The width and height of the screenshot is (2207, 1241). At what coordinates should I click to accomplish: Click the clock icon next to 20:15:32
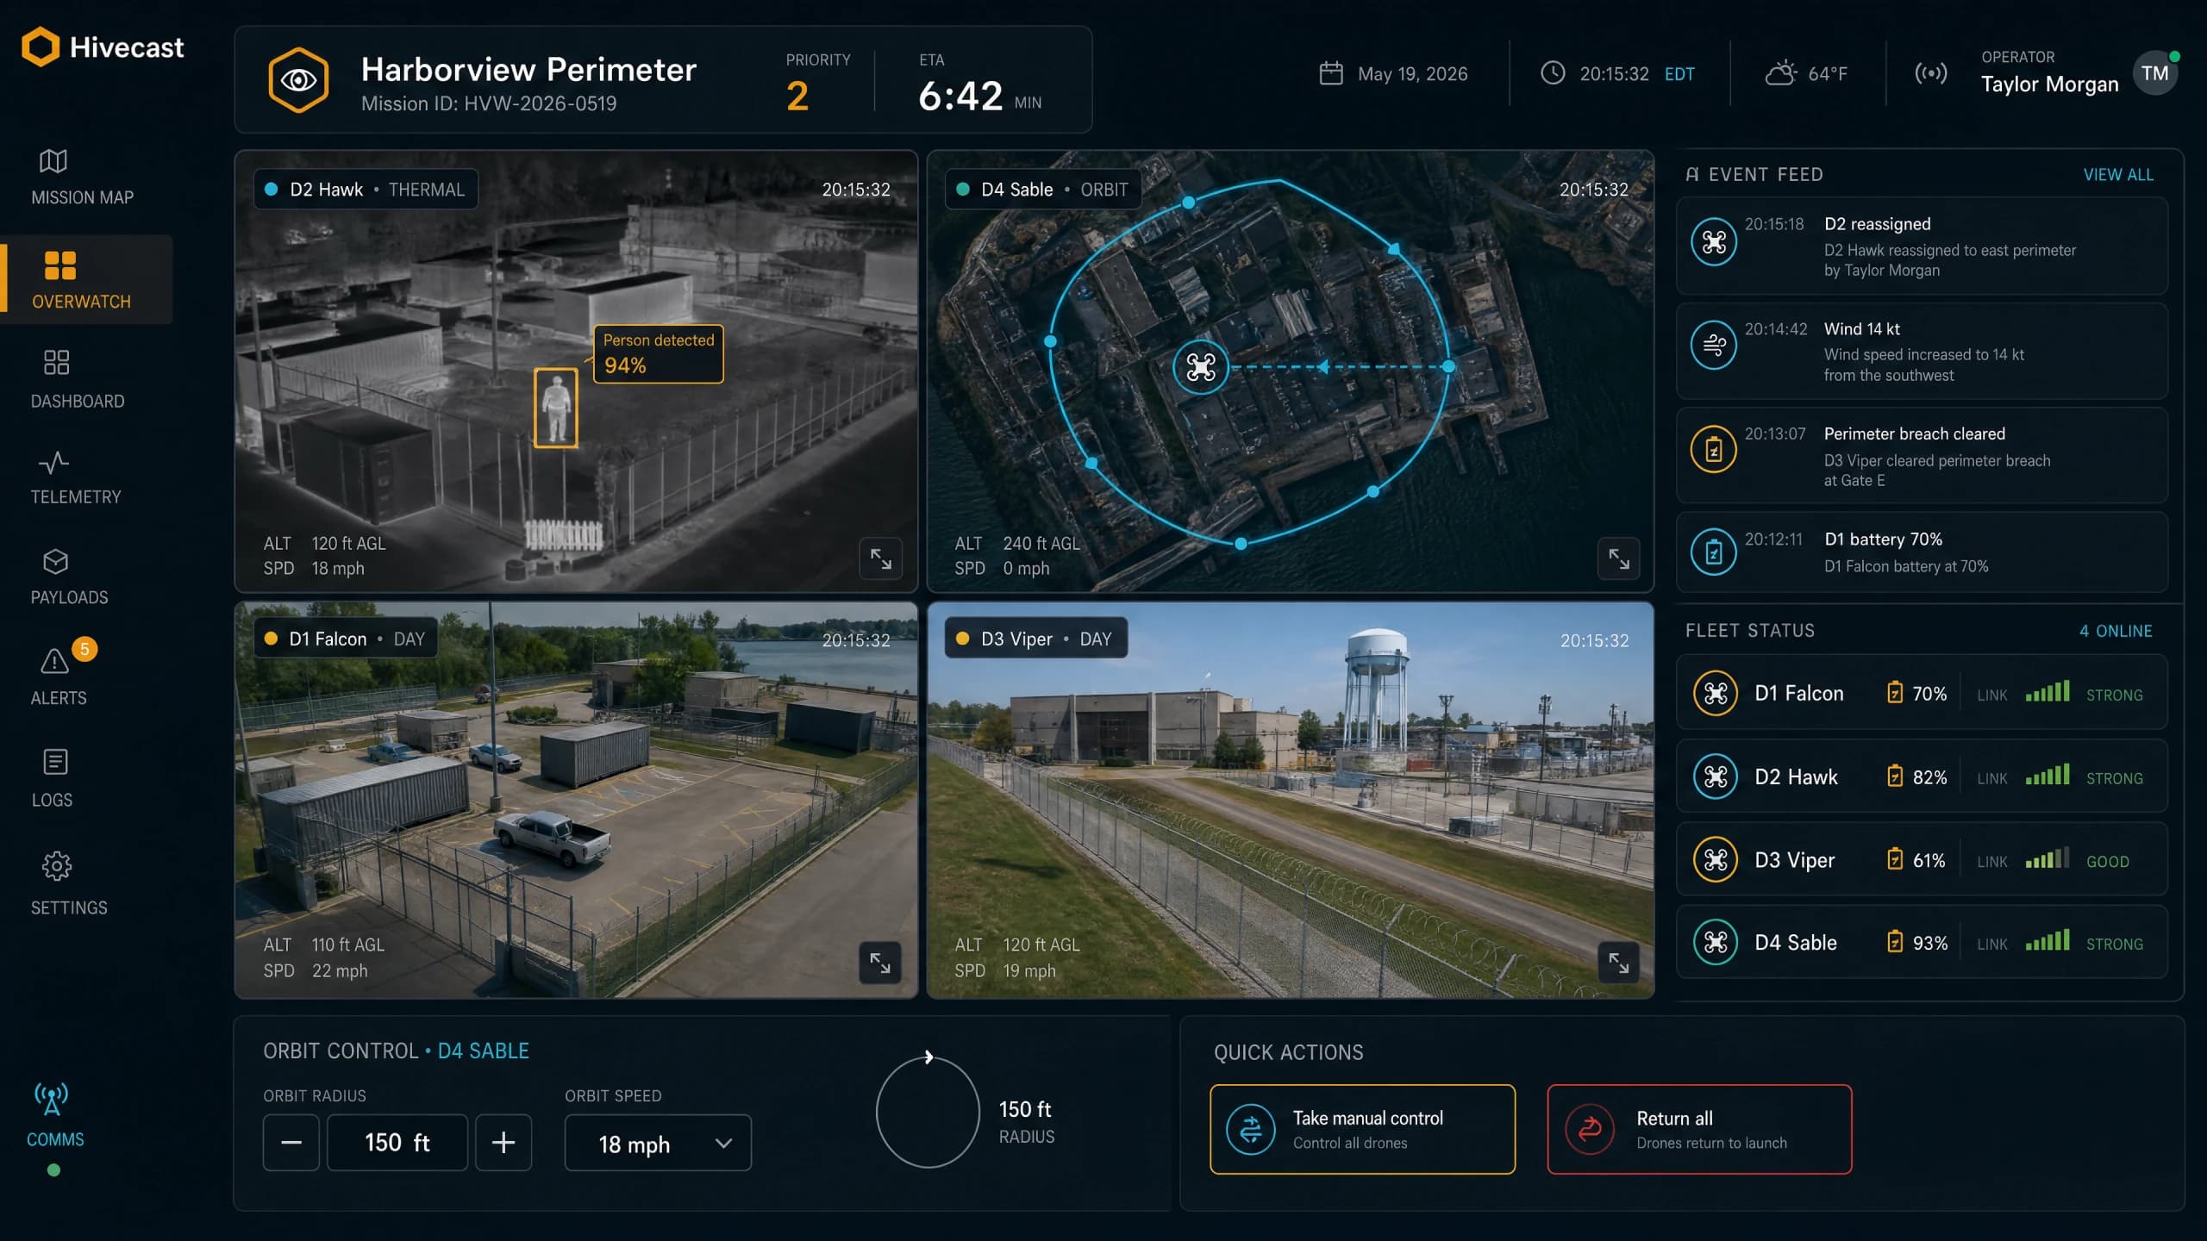pos(1553,73)
